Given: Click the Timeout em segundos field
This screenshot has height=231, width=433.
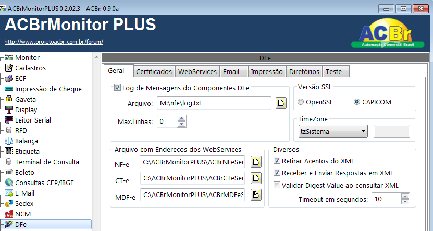Looking at the screenshot, I should (387, 199).
